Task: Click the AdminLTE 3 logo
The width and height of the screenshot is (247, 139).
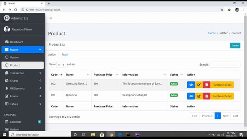Action: click(x=7, y=18)
